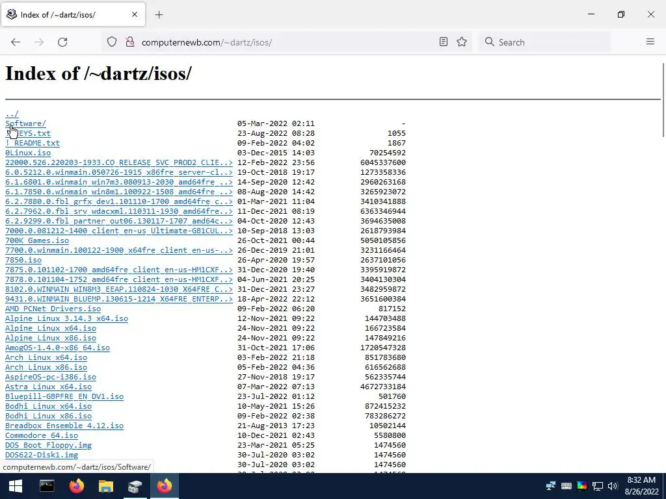Click the network tray icon
Viewport: 666px width, 499px height.
click(598, 486)
